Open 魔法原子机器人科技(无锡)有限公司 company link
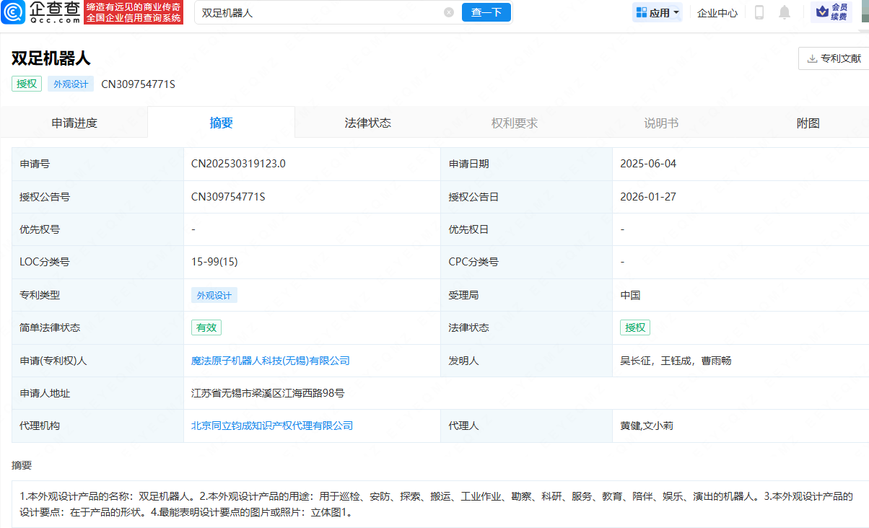The height and width of the screenshot is (528, 869). pos(270,361)
